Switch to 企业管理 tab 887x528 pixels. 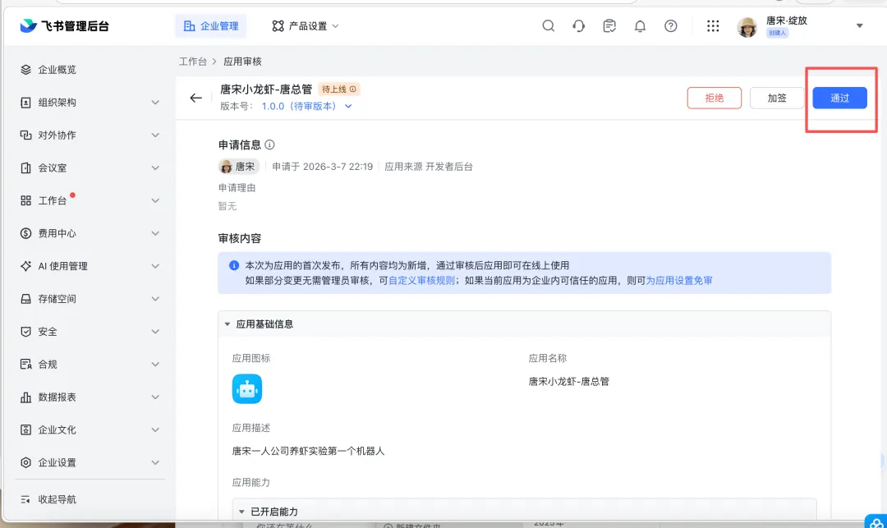coord(211,26)
